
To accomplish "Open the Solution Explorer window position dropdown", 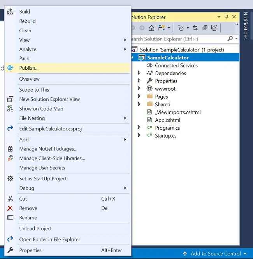I will click(219, 17).
